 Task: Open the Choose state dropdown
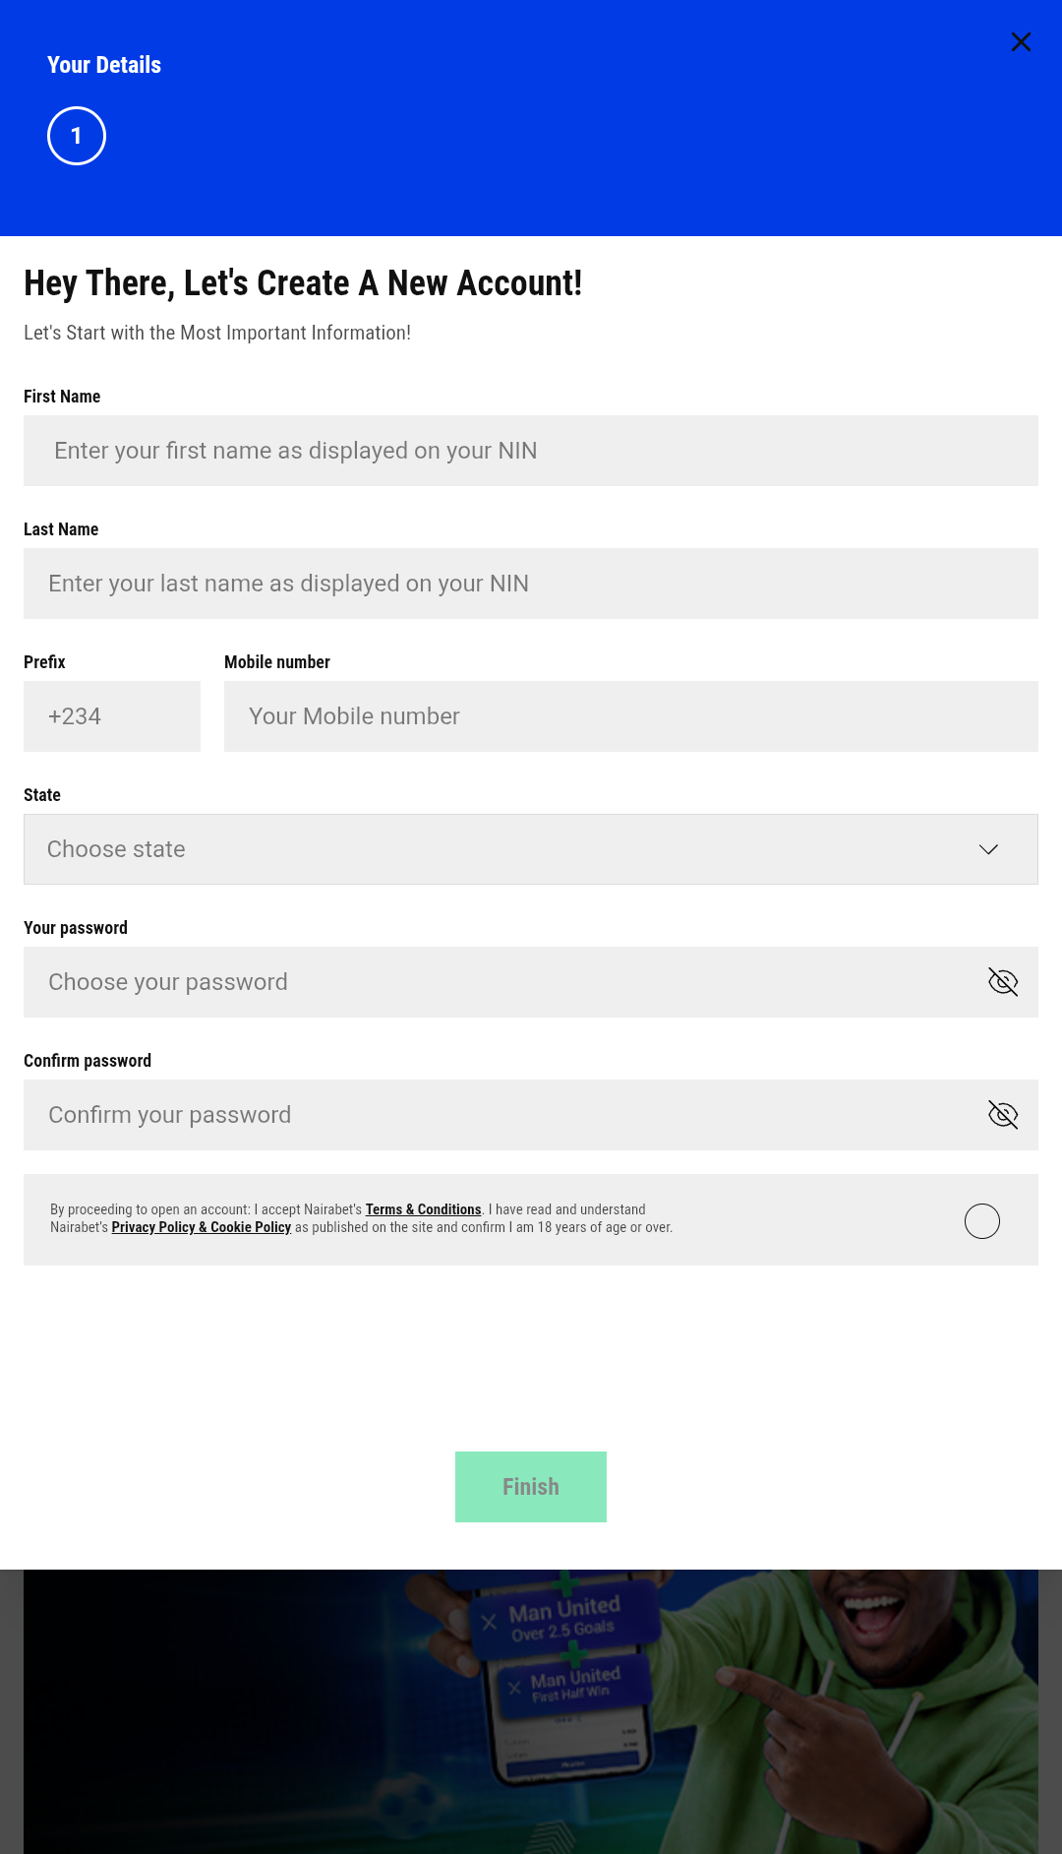[x=531, y=848]
